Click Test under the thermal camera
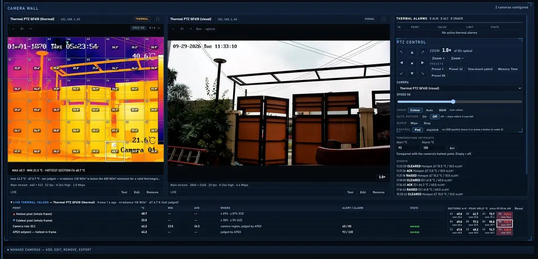 click(x=124, y=192)
